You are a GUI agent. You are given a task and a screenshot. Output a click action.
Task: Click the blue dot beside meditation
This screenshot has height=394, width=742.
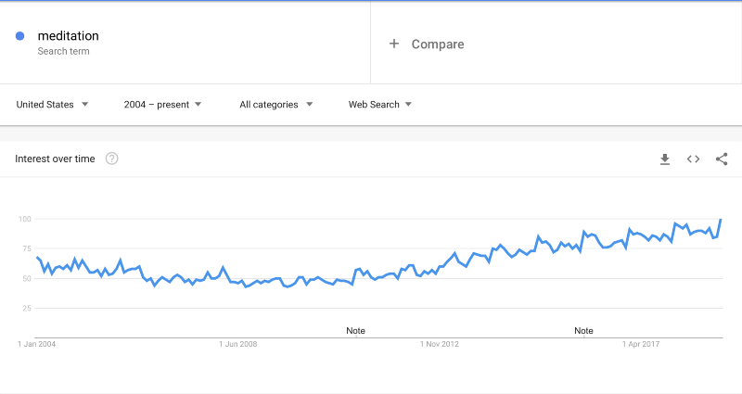click(x=20, y=37)
